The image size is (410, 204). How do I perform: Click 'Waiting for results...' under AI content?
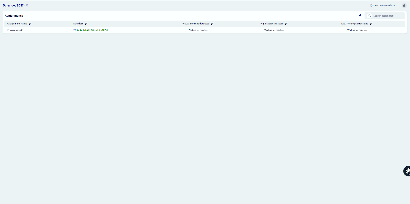198,30
